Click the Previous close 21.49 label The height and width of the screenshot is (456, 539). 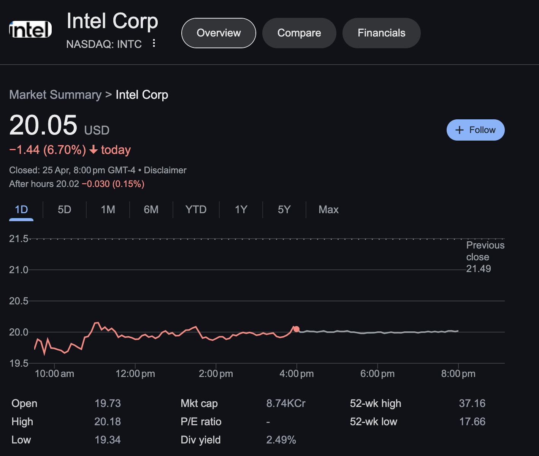point(485,257)
